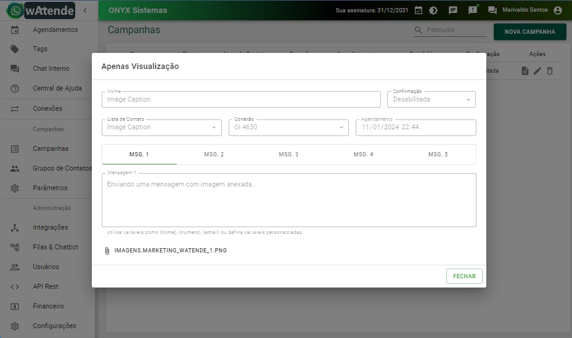Click the Configurações gear sidebar icon
Screen dimensions: 572x338
[15, 326]
